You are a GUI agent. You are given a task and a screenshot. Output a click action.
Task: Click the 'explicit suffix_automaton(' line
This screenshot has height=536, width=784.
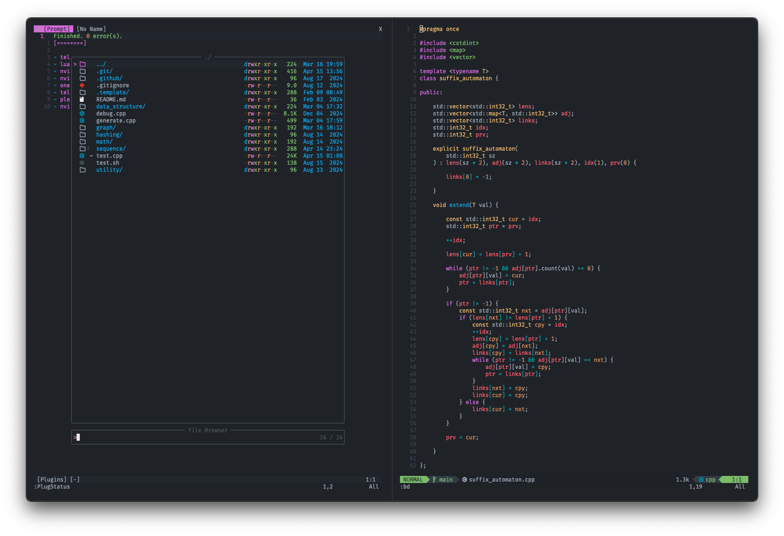point(476,149)
